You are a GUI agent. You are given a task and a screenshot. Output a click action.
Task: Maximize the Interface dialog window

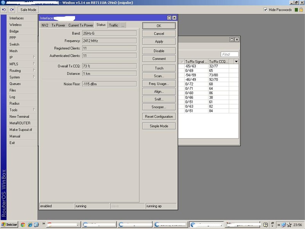[169, 18]
